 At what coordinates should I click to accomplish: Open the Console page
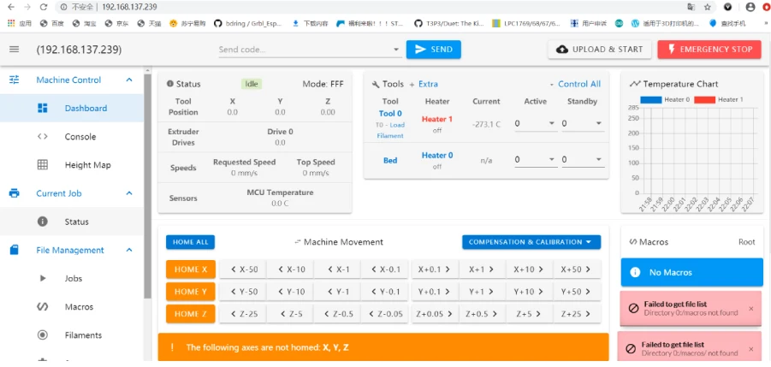[x=72, y=137]
